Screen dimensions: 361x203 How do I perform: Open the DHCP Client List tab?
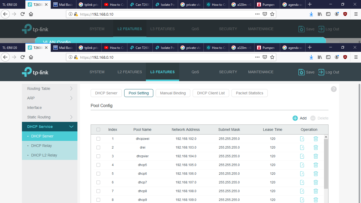point(211,93)
